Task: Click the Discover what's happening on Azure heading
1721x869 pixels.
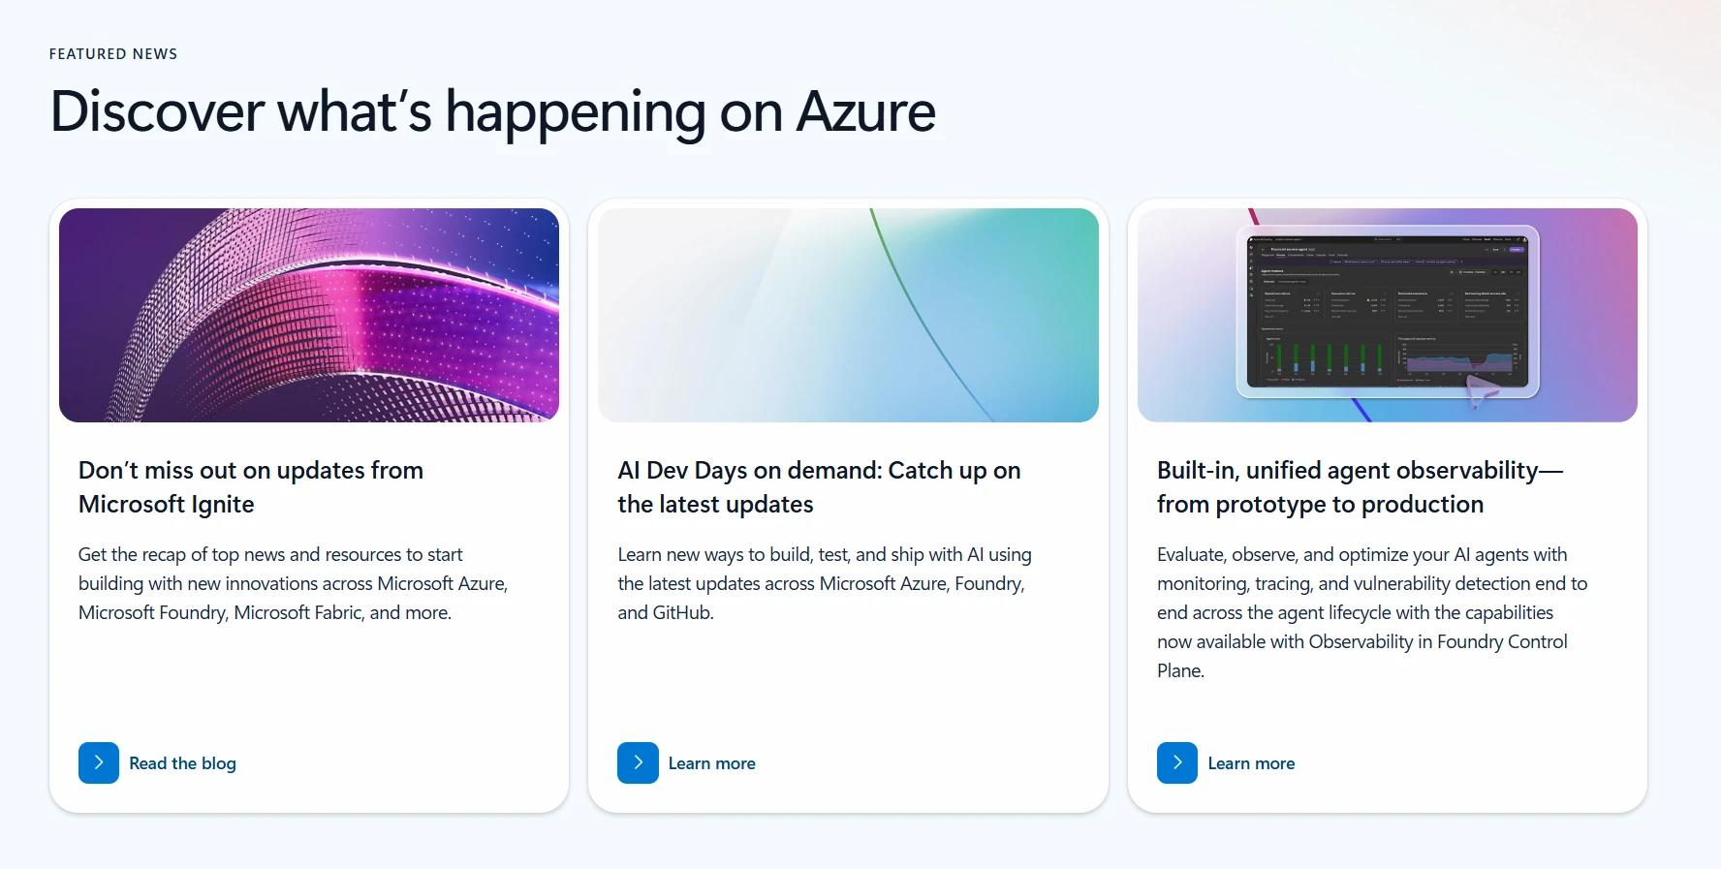Action: pyautogui.click(x=492, y=111)
